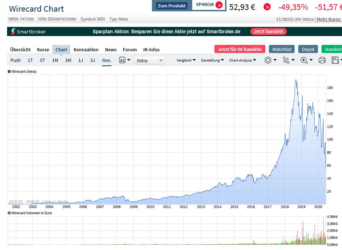
Task: Open the Mehr Kurse link
Action: [329, 19]
